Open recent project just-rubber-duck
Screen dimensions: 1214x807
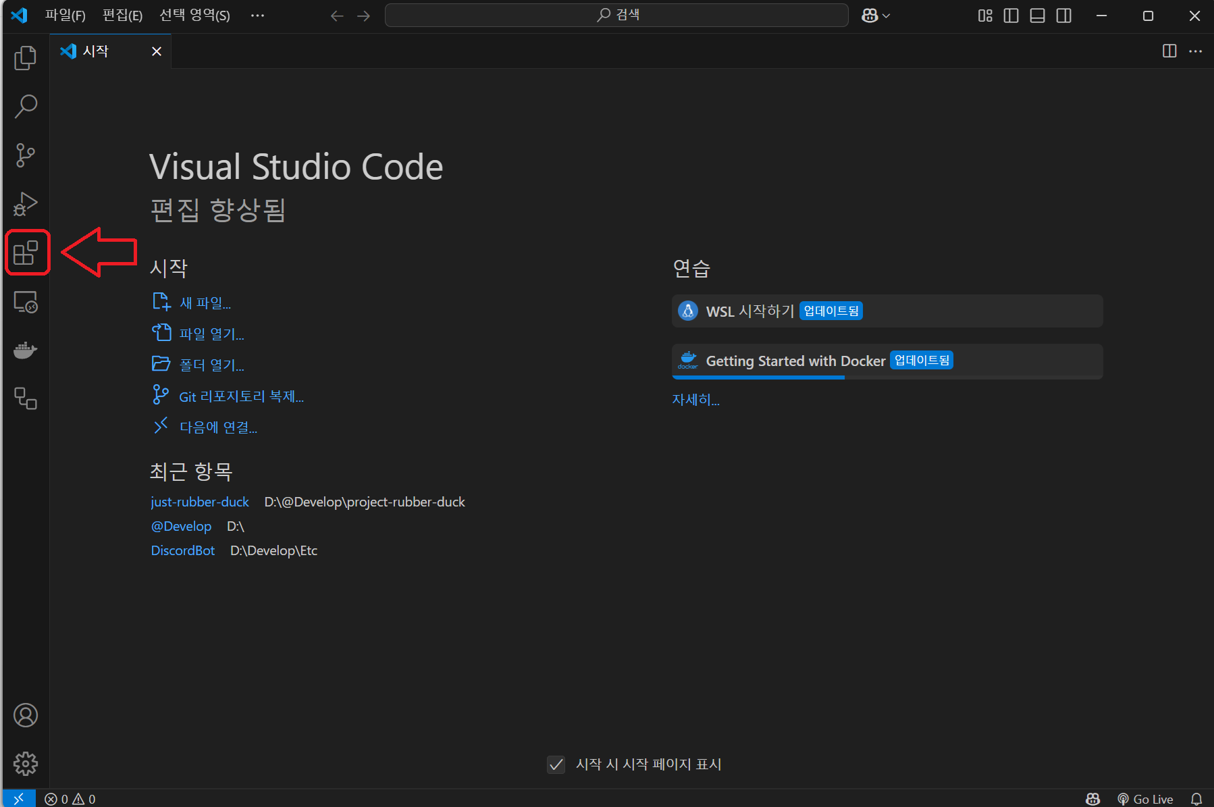[200, 502]
